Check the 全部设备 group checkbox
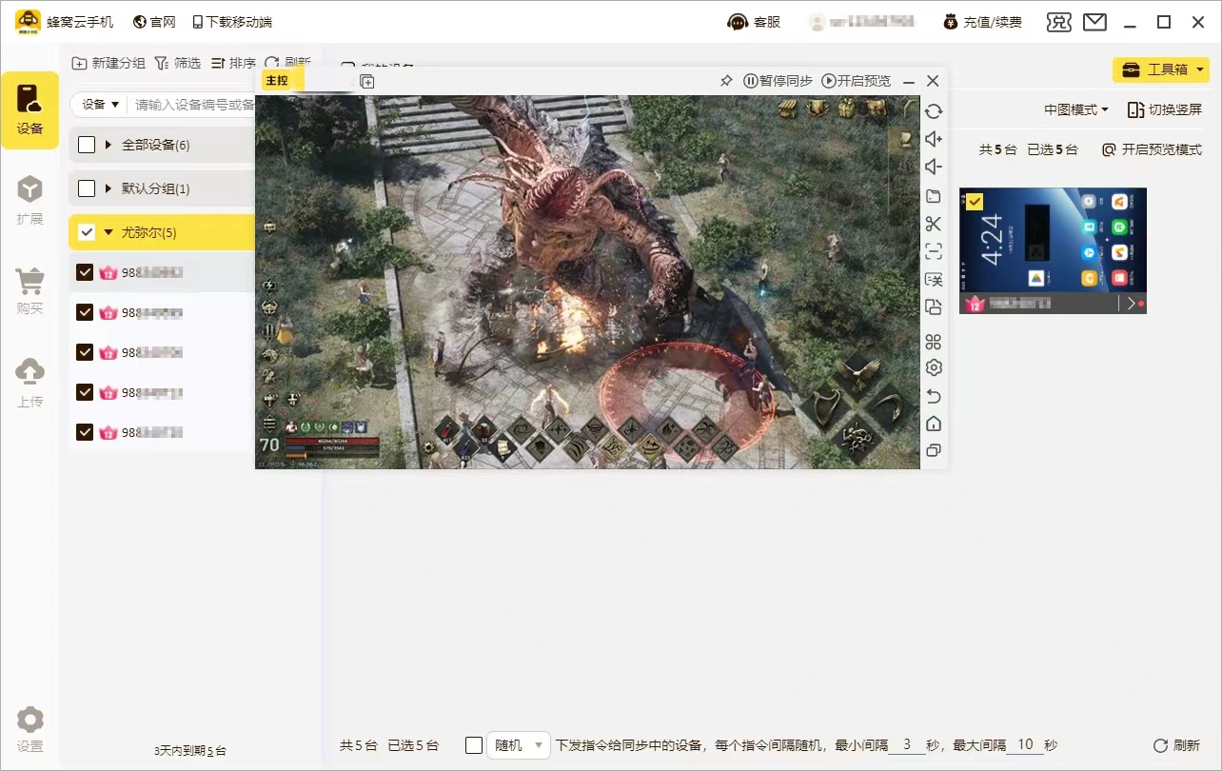Viewport: 1222px width, 771px height. (x=87, y=145)
